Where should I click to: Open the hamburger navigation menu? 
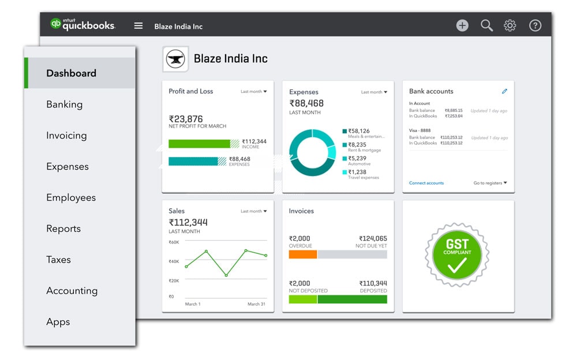click(x=138, y=26)
